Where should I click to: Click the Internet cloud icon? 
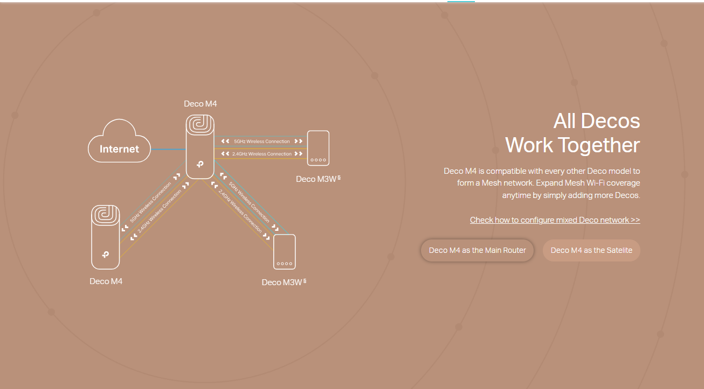(x=119, y=142)
